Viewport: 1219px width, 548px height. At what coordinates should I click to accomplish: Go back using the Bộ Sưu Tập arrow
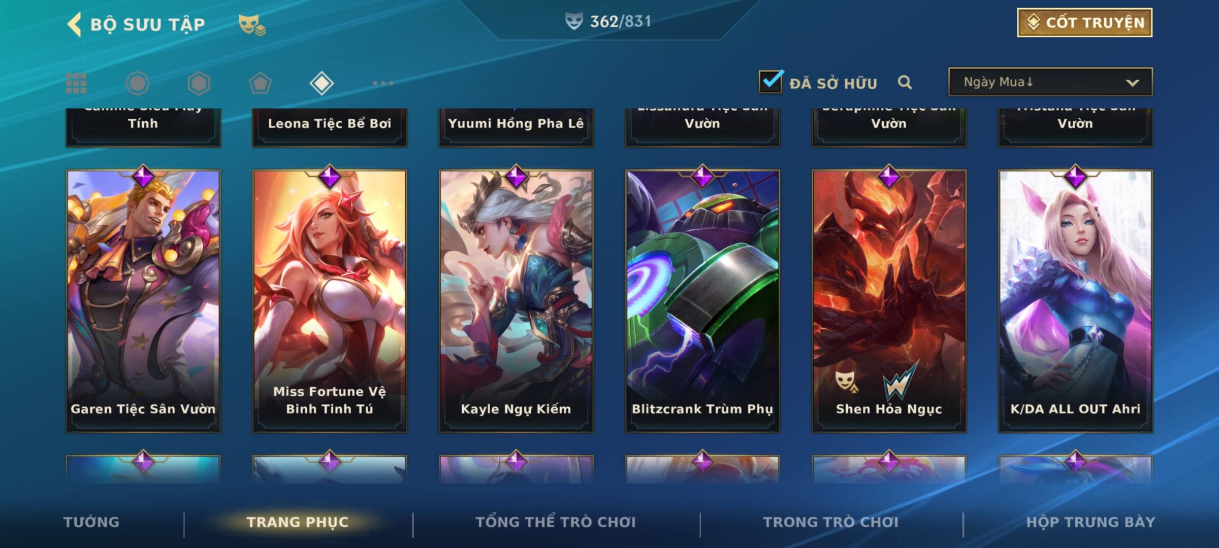pos(74,24)
